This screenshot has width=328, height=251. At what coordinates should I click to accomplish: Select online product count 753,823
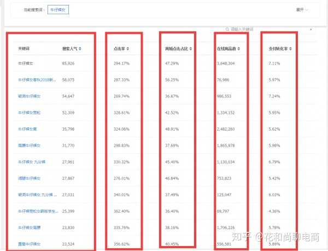coord(224,178)
